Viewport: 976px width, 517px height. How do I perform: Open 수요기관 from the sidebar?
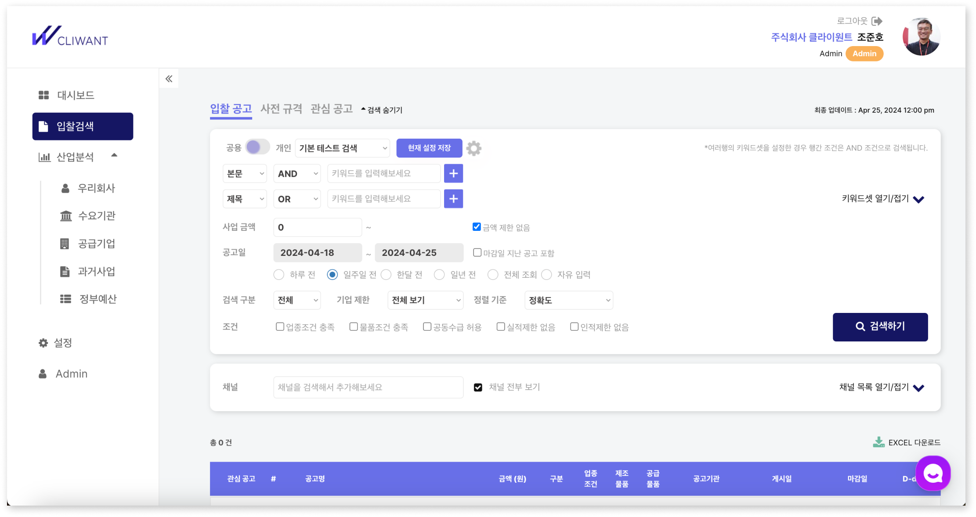(x=96, y=216)
